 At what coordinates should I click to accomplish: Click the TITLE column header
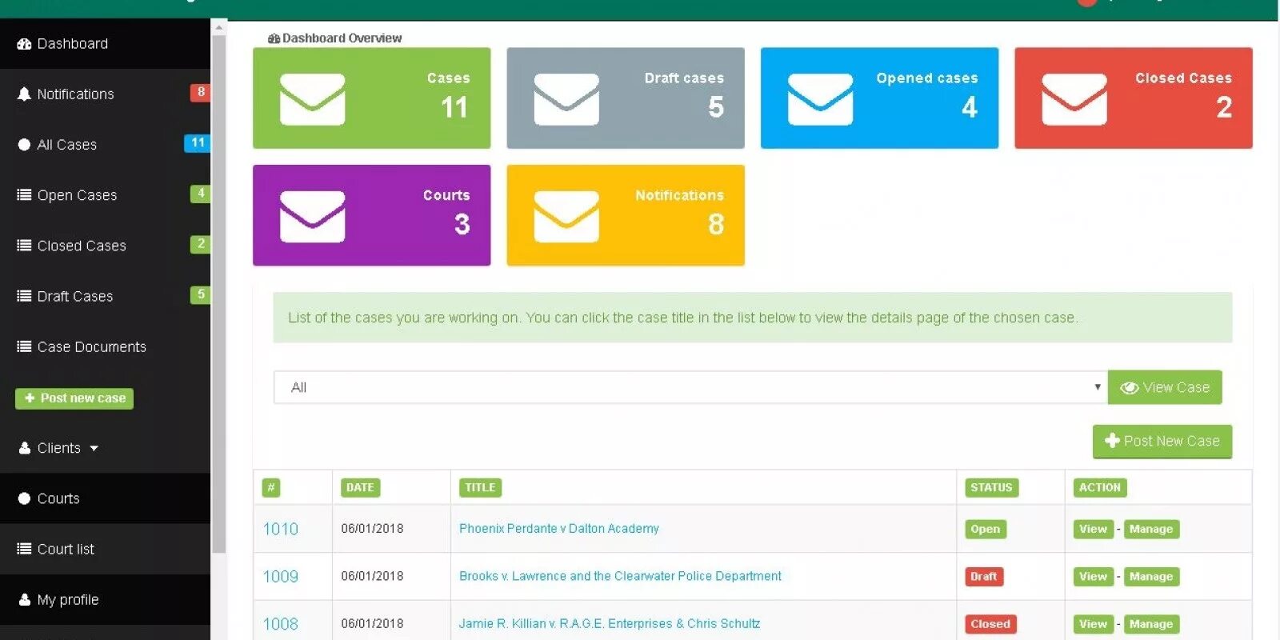point(480,487)
